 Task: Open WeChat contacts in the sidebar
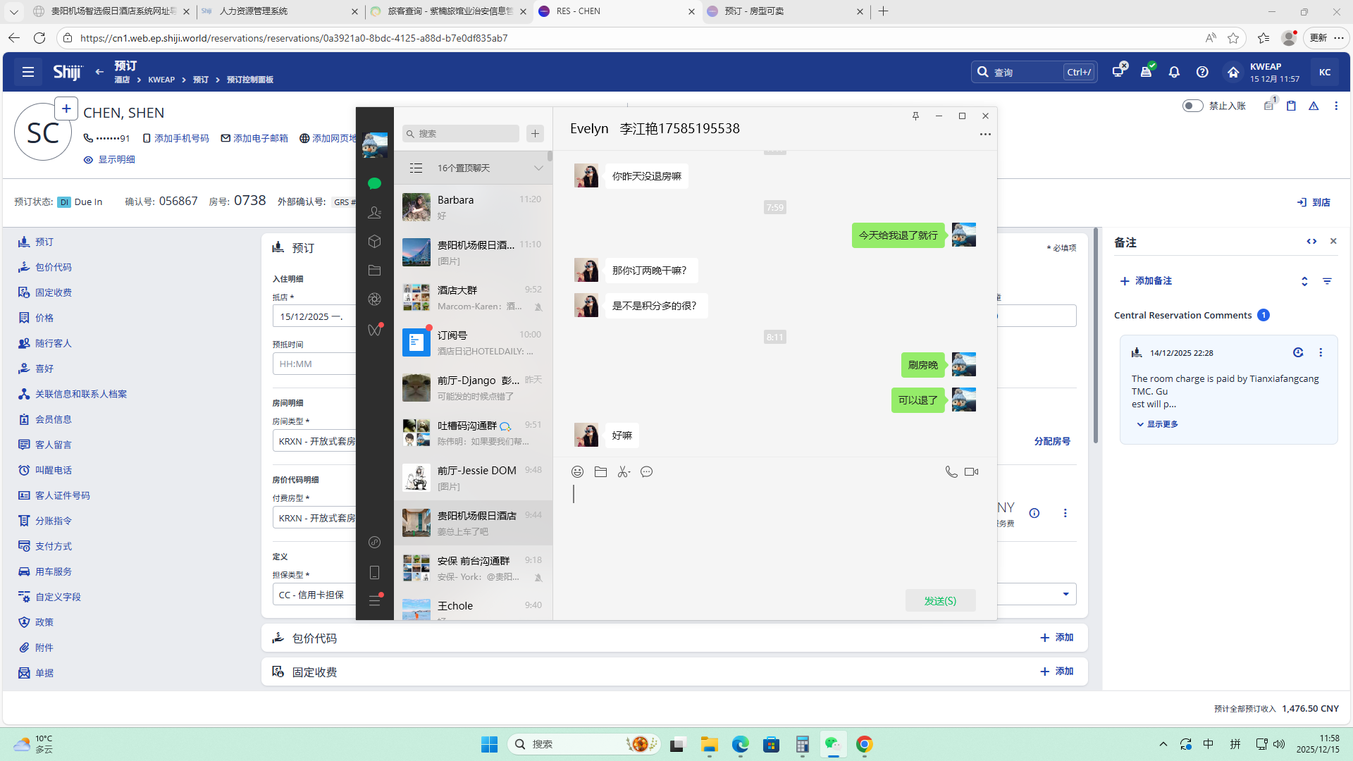(x=374, y=212)
